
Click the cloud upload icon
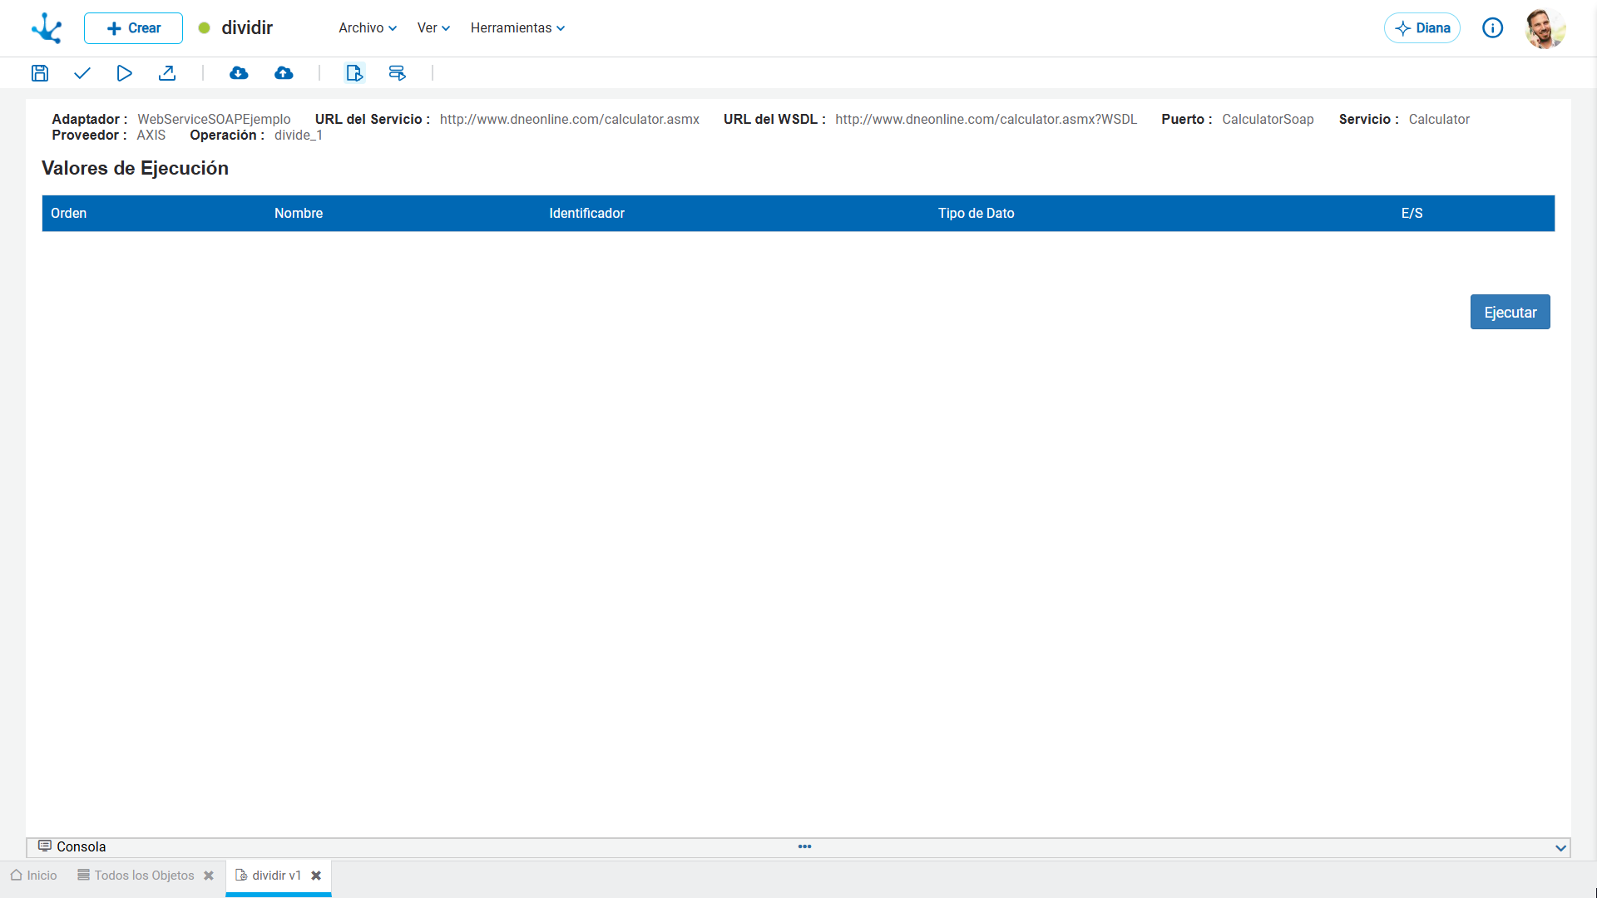point(284,73)
